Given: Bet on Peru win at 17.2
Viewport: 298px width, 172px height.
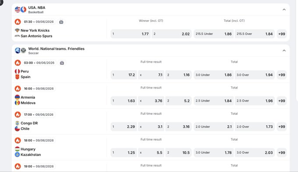Looking at the screenshot, I should pyautogui.click(x=124, y=75).
